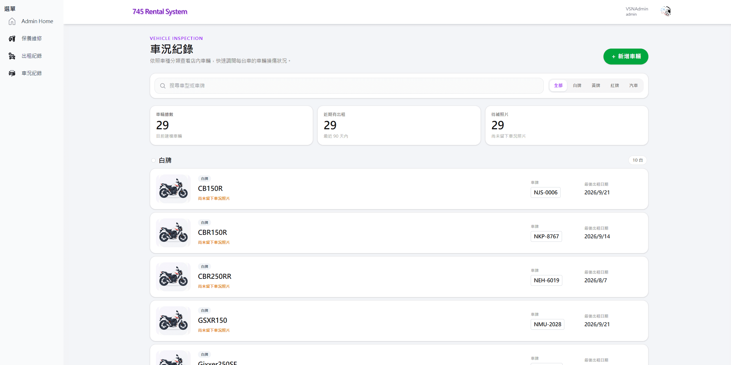Click the 白牌 section heading
Screen dimensions: 731x365
[165, 161]
